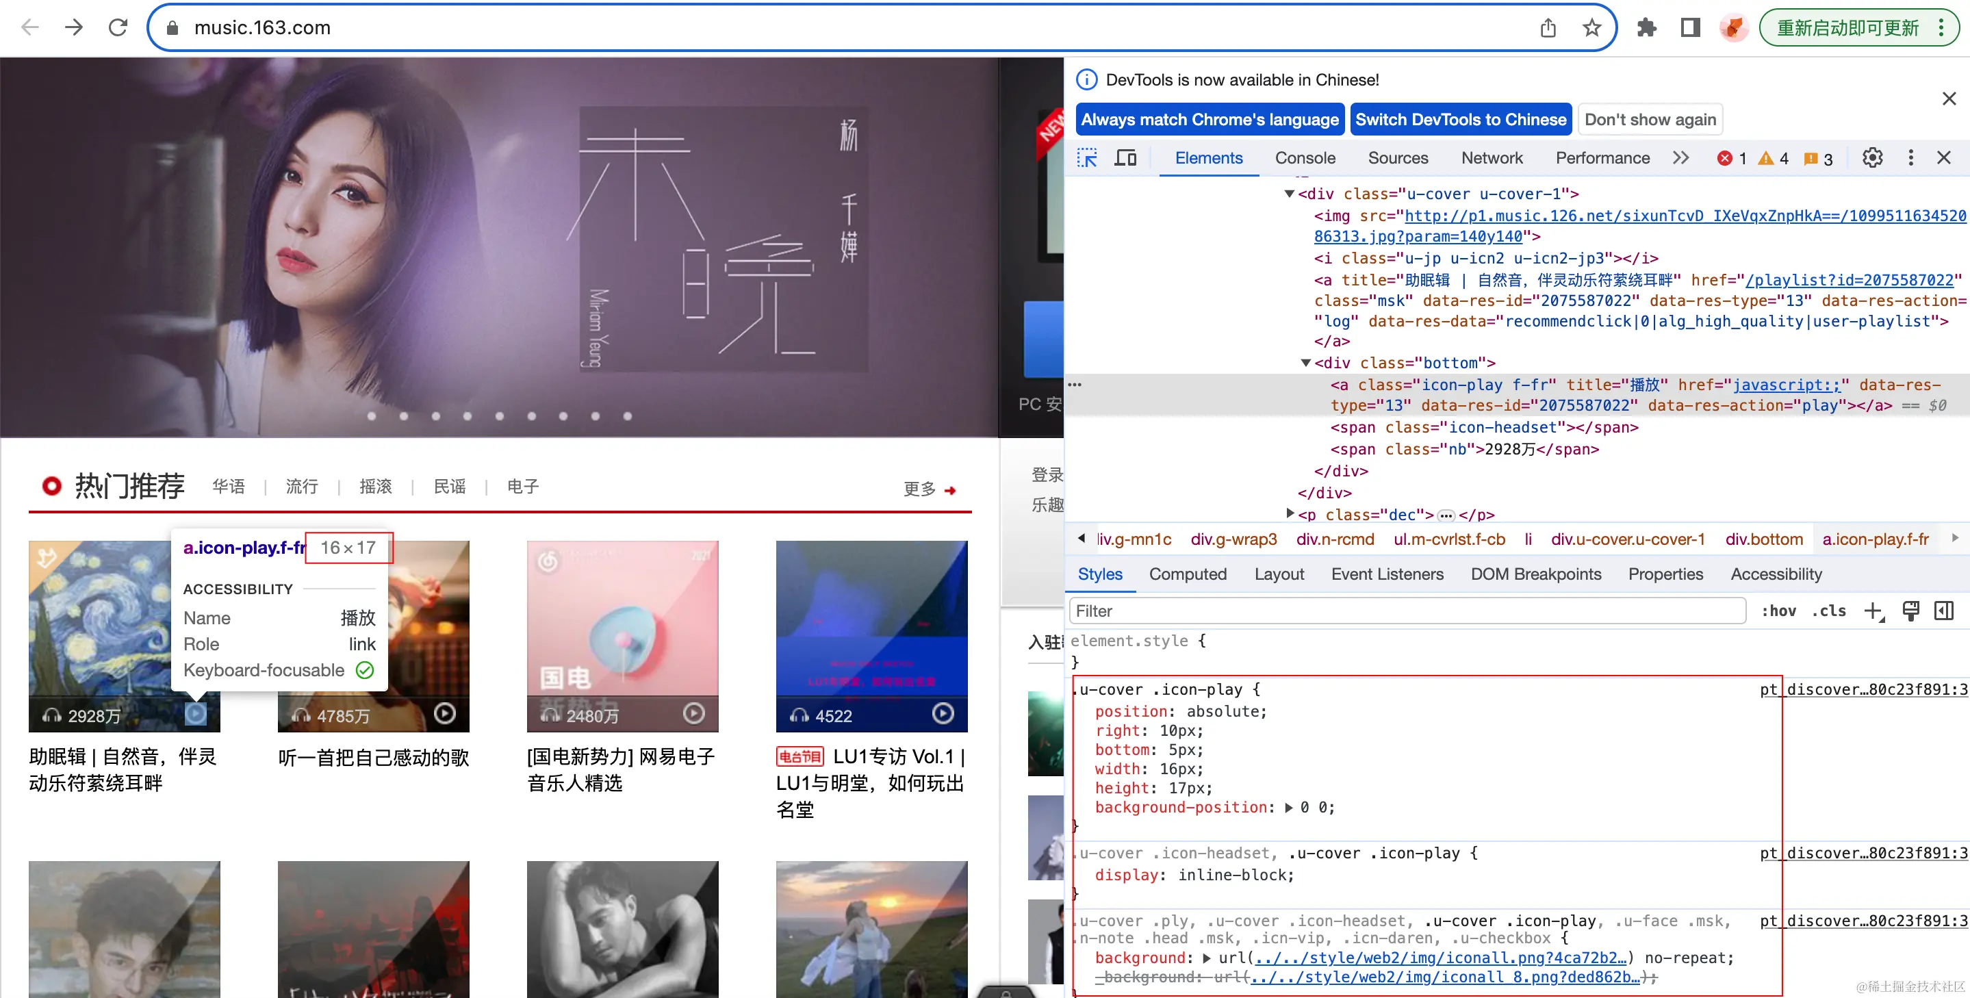This screenshot has height=998, width=1970.
Task: Toggle the .cls class editor
Action: [1828, 611]
